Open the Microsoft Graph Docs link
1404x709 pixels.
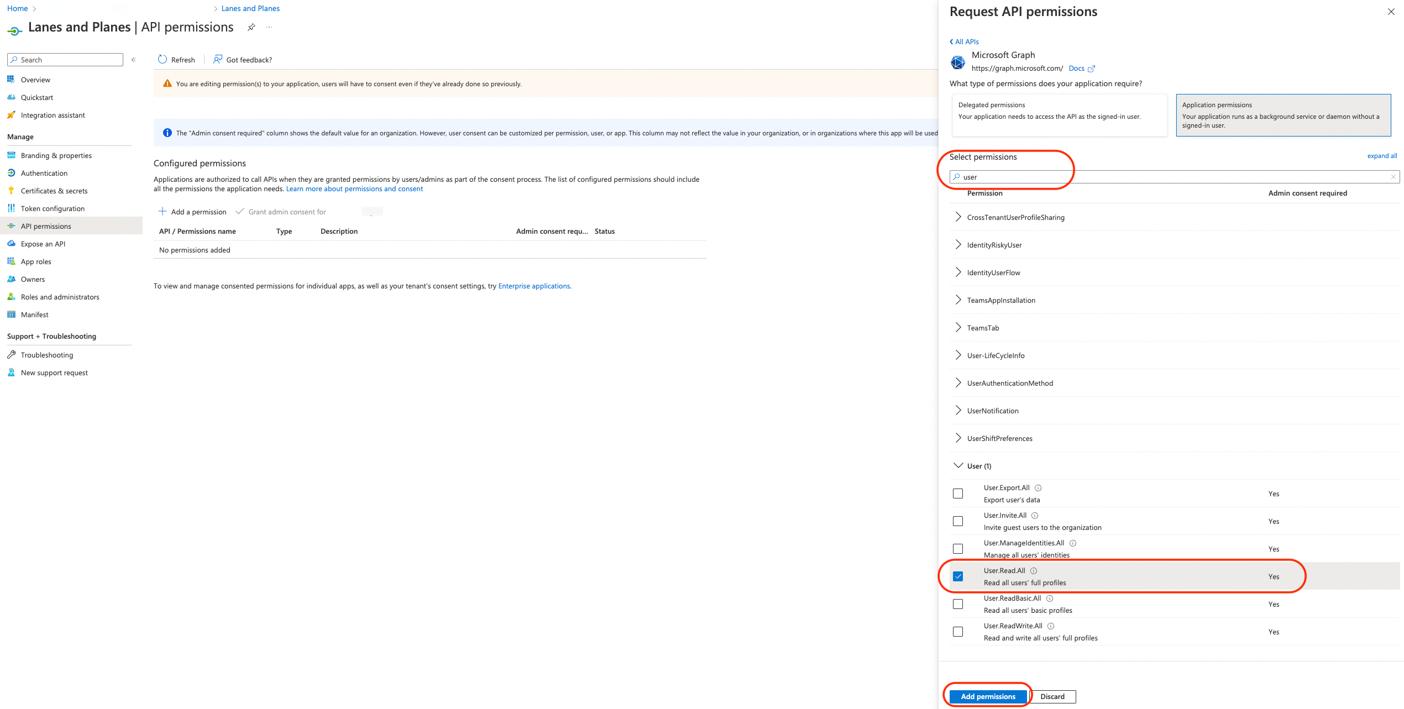(x=1082, y=69)
